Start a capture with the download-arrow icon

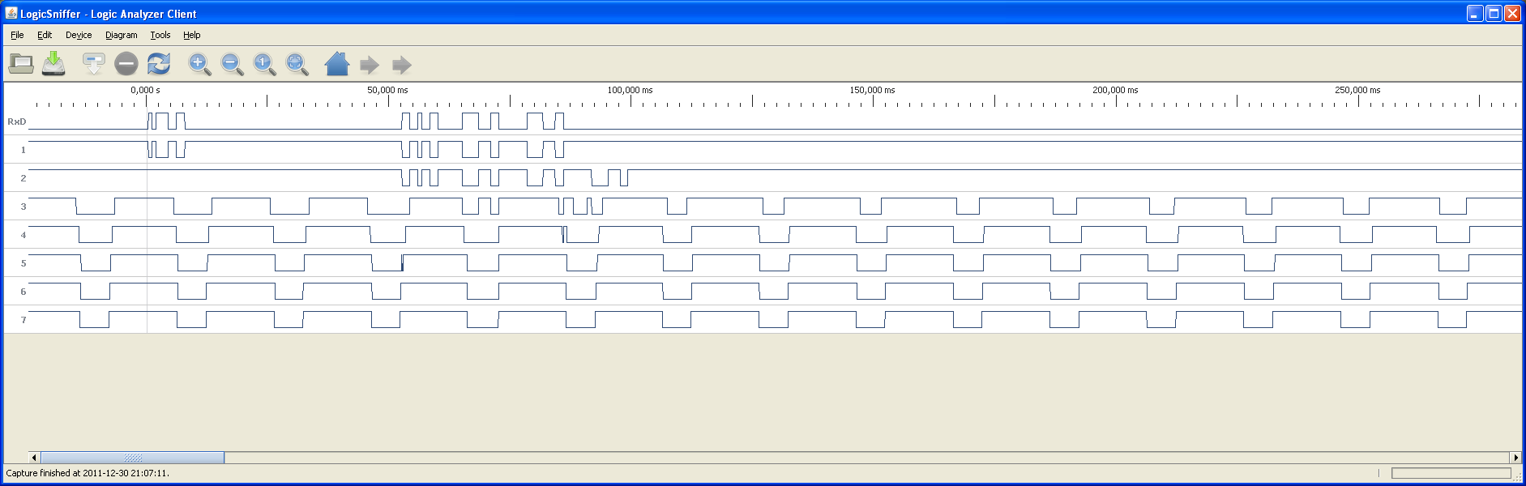tap(94, 64)
